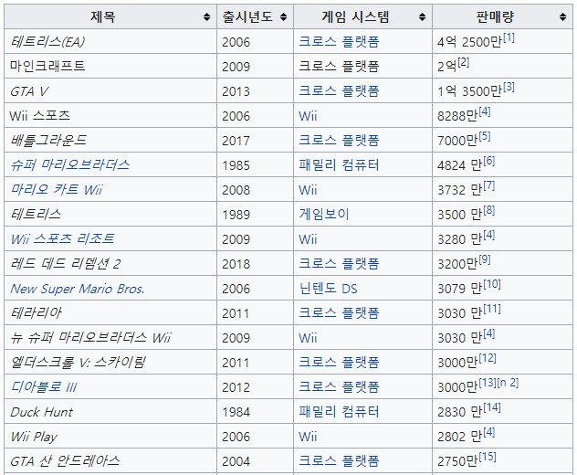Select the 테라리아 title cell
The height and width of the screenshot is (475, 577).
tap(110, 312)
